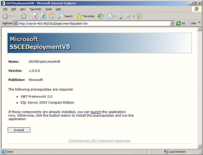Go to the Home page
Image resolution: width=203 pixels, height=155 pixels.
pyautogui.click(x=51, y=16)
